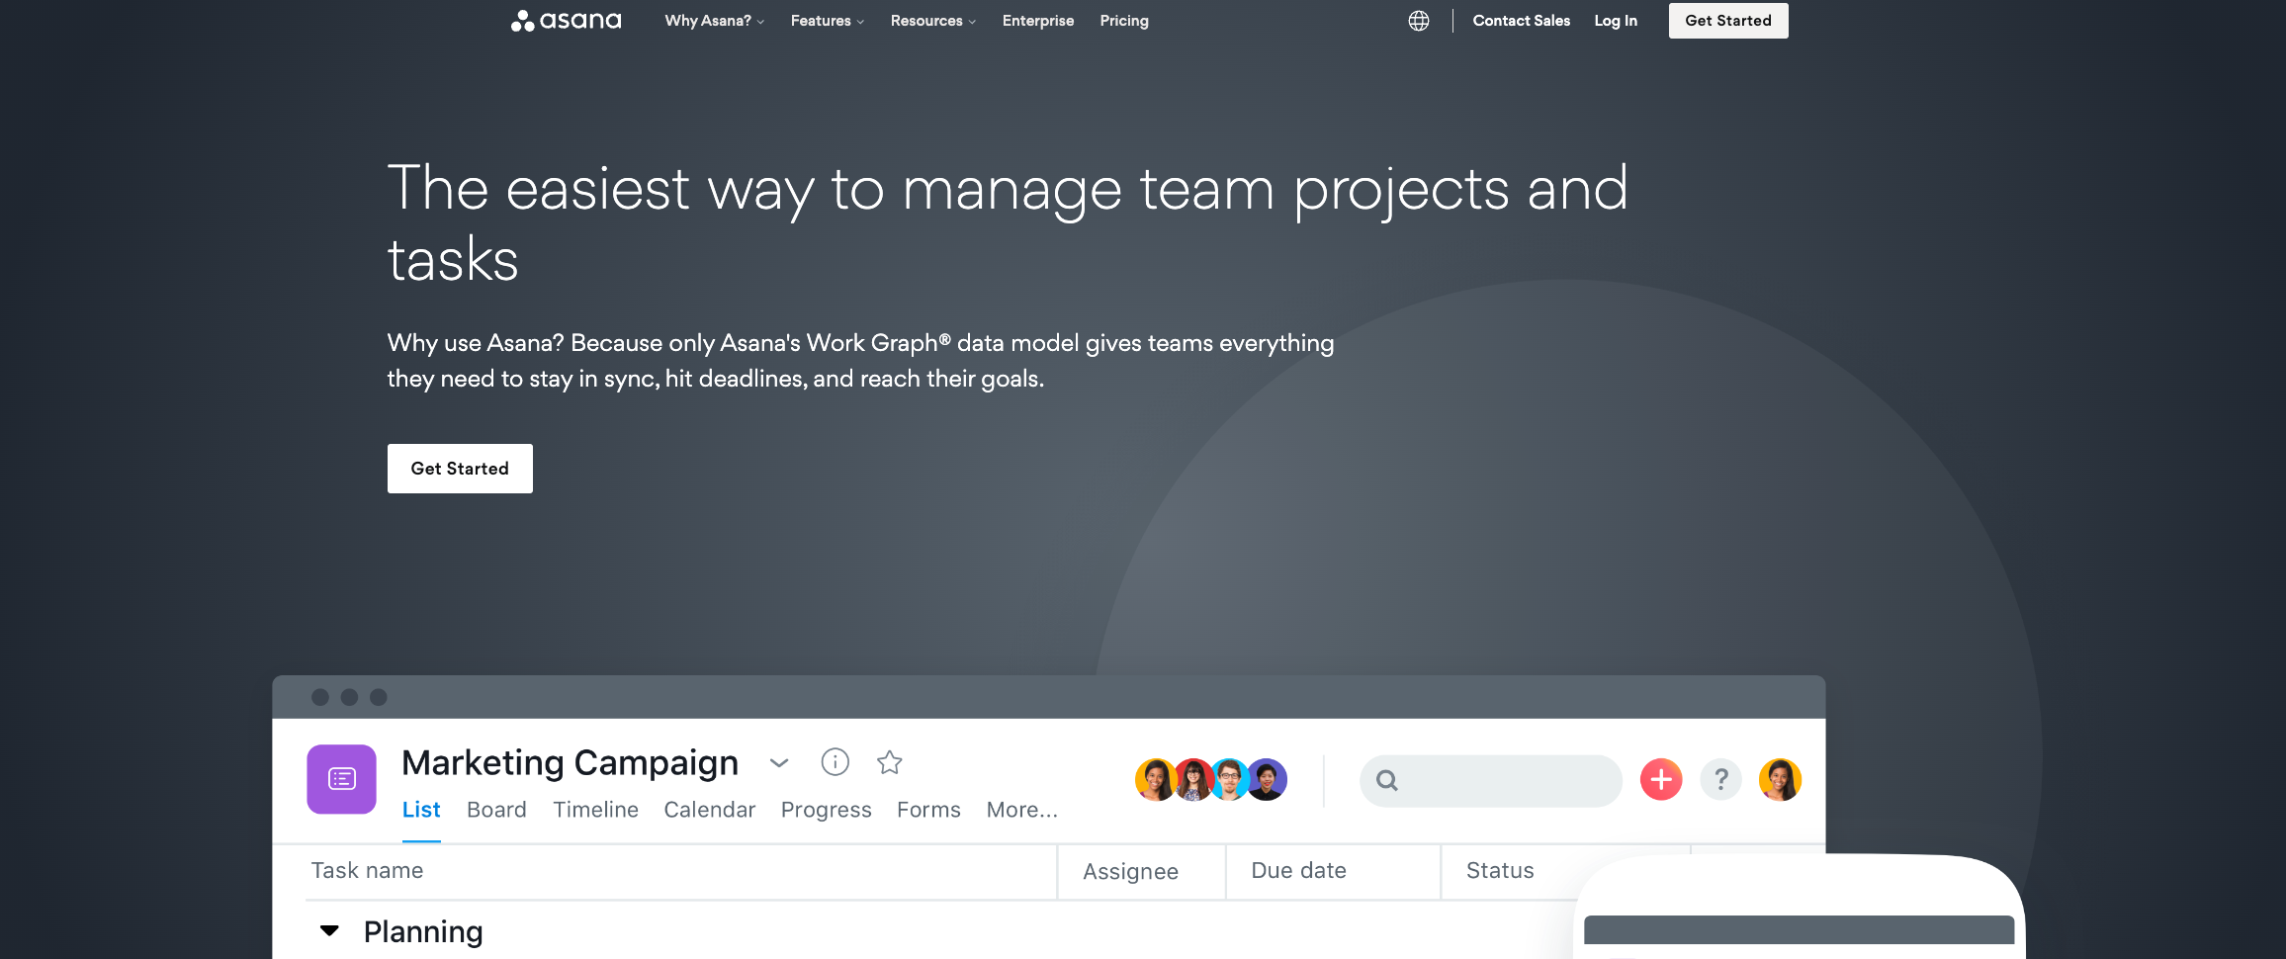
Task: Switch to the Board tab
Action: [496, 810]
